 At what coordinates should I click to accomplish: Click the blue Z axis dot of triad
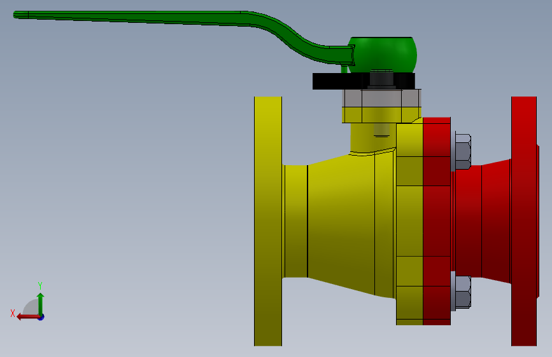pyautogui.click(x=41, y=317)
